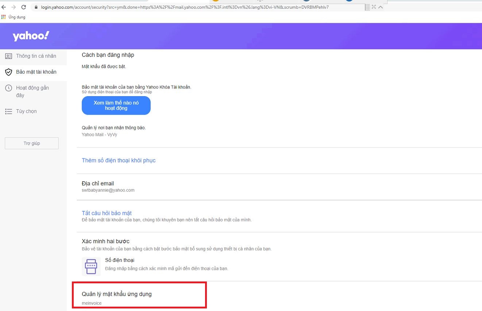The height and width of the screenshot is (311, 482).
Task: Click Xem làm thế nào nó hoạt động
Action: [x=116, y=106]
